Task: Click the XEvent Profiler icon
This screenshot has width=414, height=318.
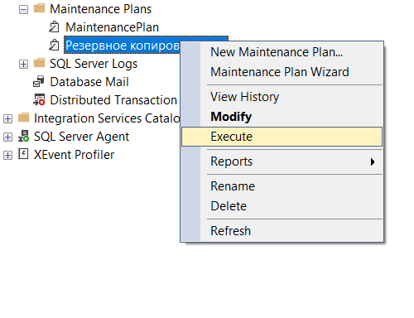Action: coord(23,154)
